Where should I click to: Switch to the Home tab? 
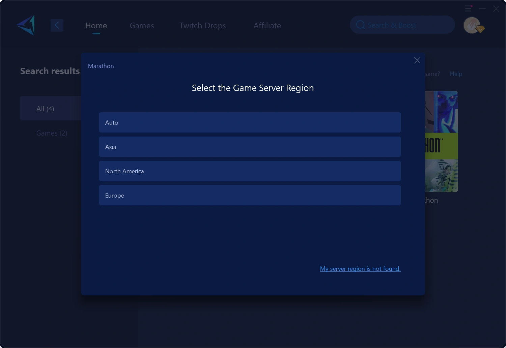[x=96, y=26]
